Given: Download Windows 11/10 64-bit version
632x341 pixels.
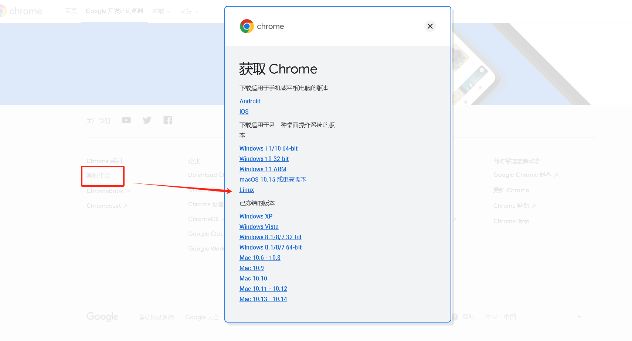Looking at the screenshot, I should 268,148.
